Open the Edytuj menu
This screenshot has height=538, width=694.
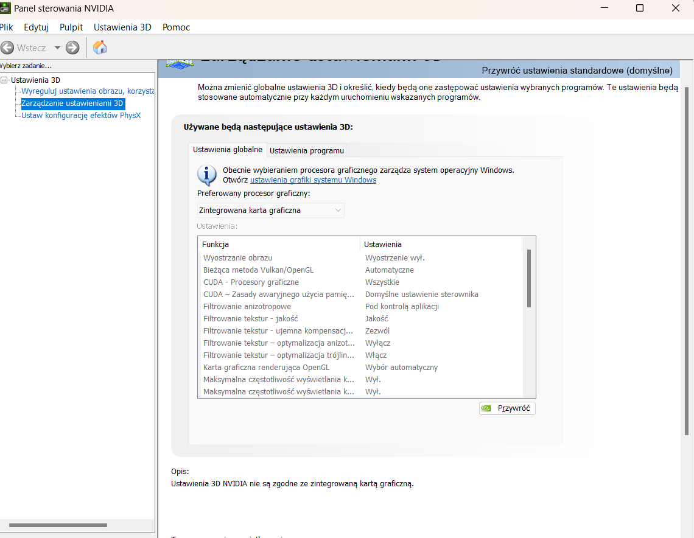pos(37,27)
